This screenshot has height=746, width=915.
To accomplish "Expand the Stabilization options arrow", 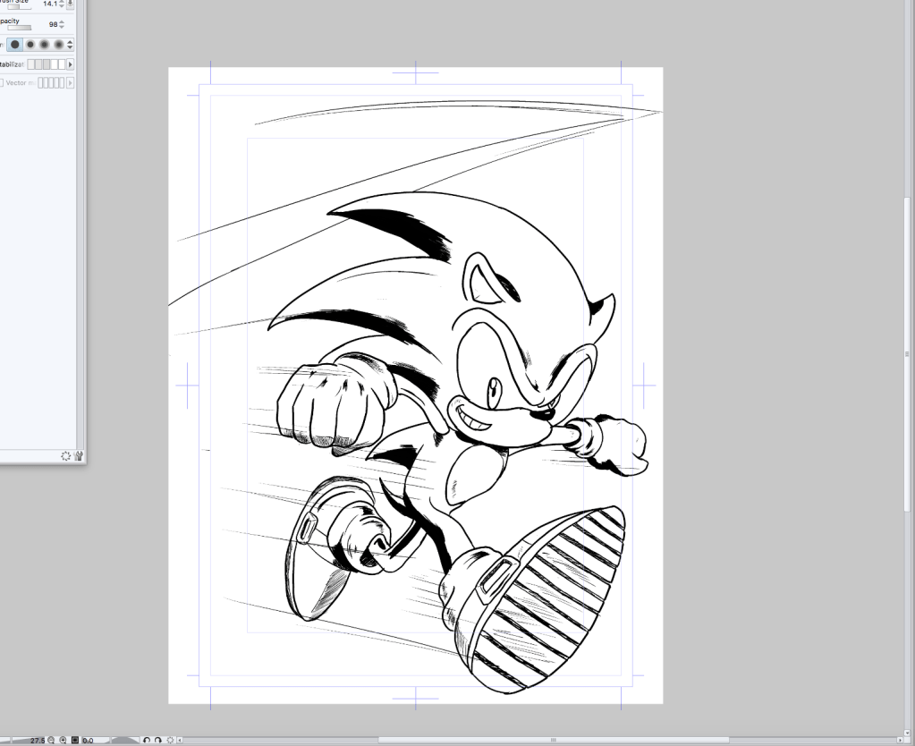I will [x=71, y=64].
